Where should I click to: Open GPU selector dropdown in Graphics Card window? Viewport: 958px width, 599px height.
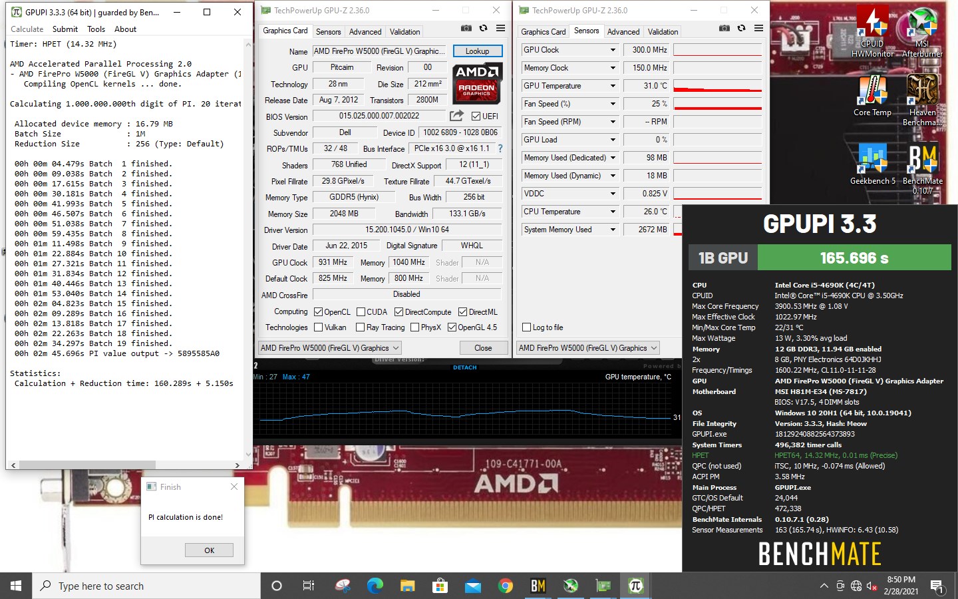tap(330, 347)
